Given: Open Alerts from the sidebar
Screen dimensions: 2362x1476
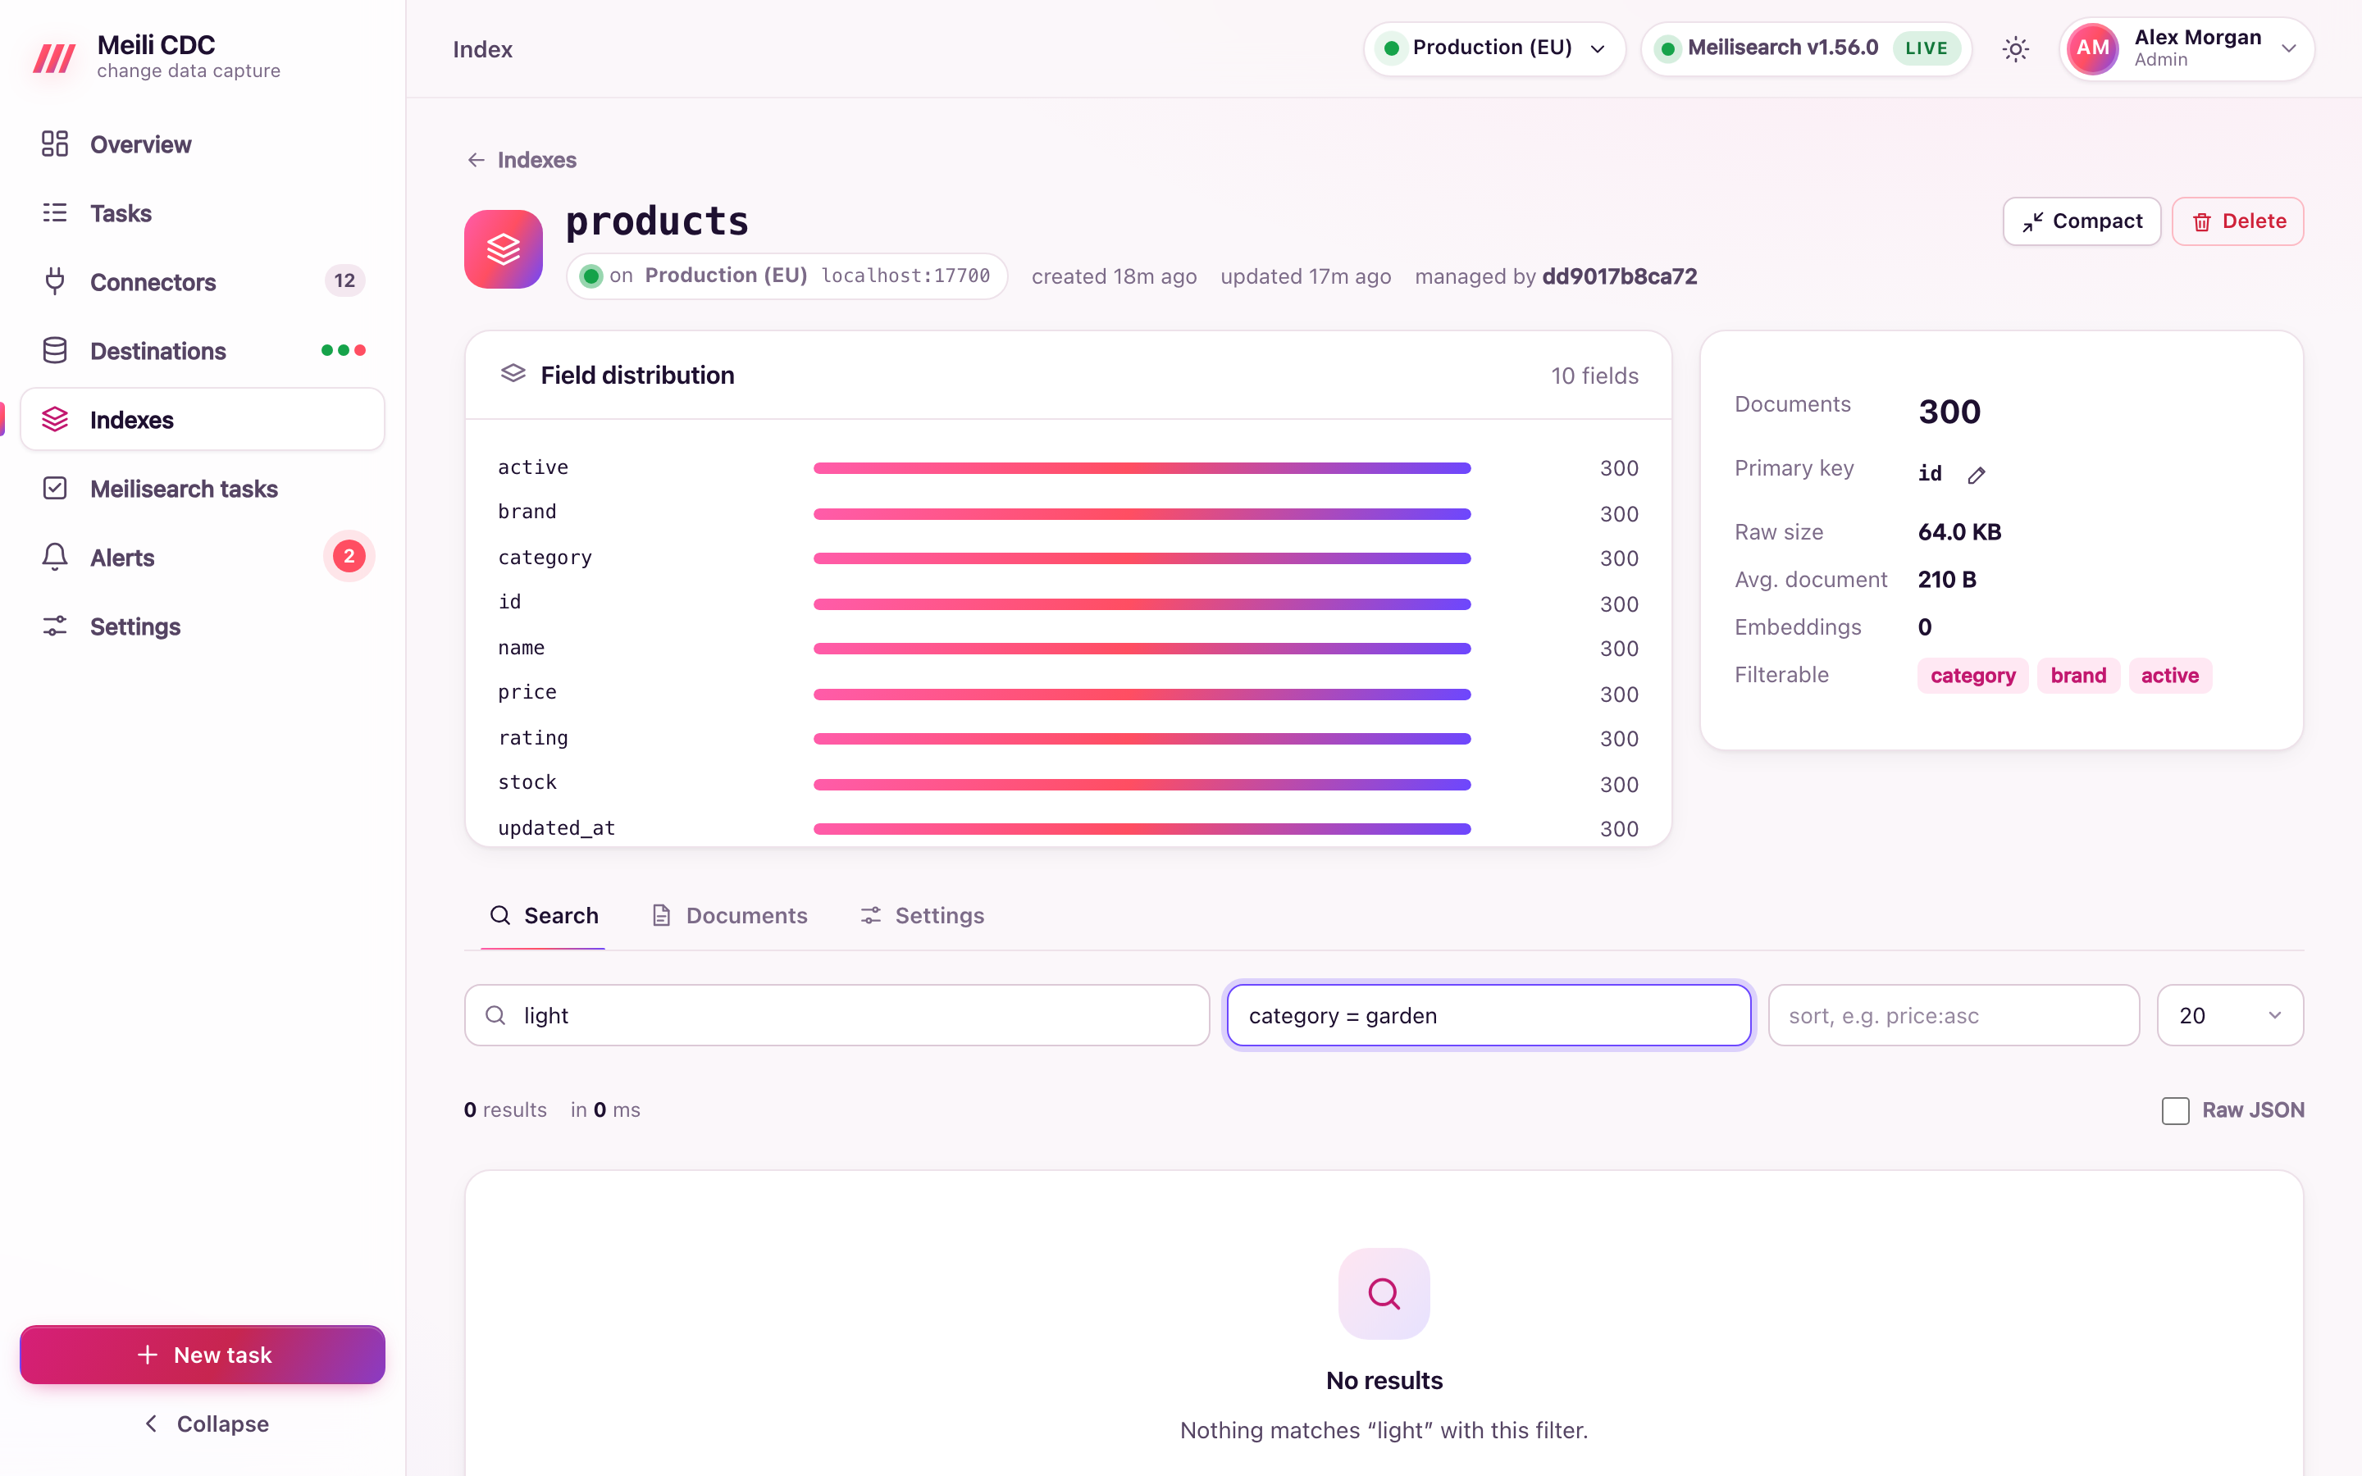Looking at the screenshot, I should pos(202,558).
